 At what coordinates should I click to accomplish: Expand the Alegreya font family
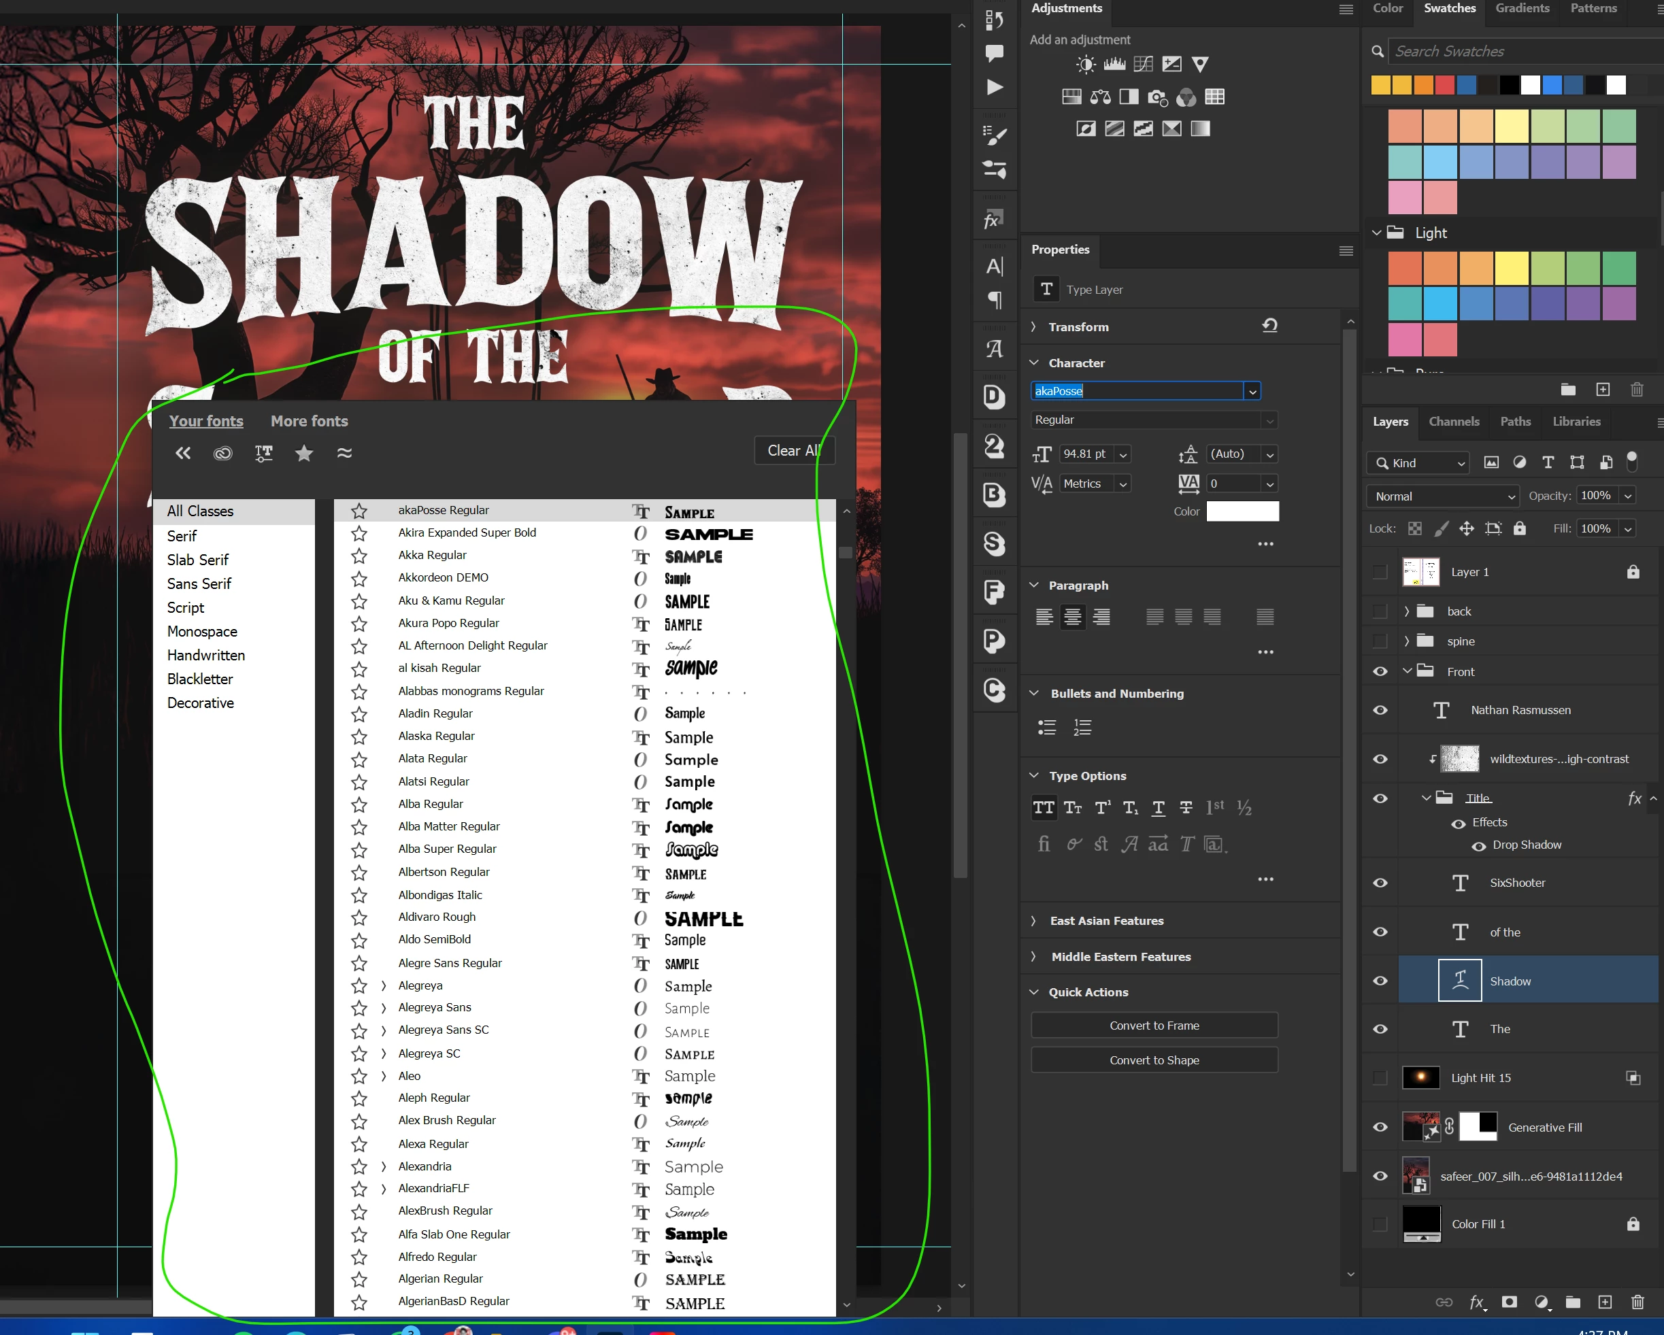[x=384, y=985]
